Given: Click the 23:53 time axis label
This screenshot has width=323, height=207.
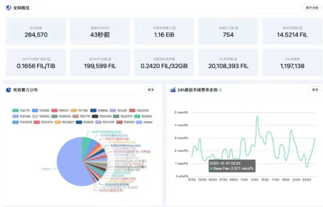Looking at the screenshot, I should pos(307,180).
